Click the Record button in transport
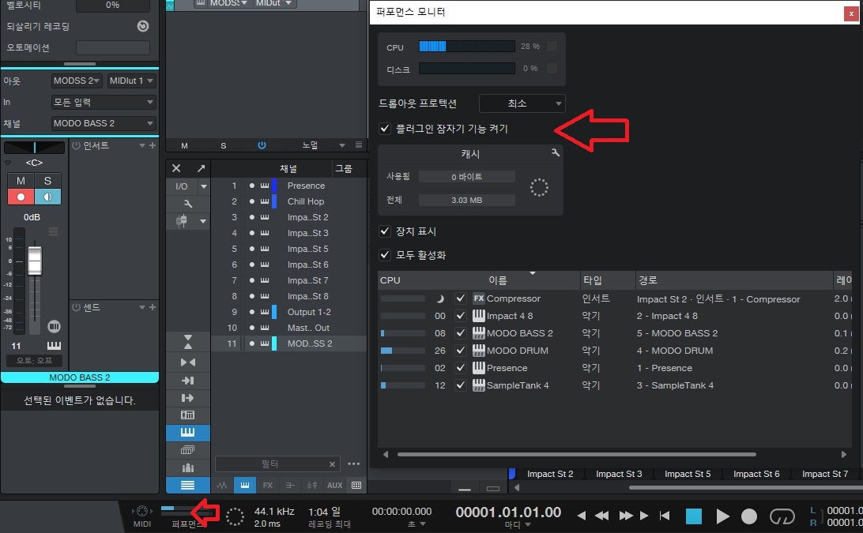Screen dimensions: 863x533 click(x=749, y=516)
